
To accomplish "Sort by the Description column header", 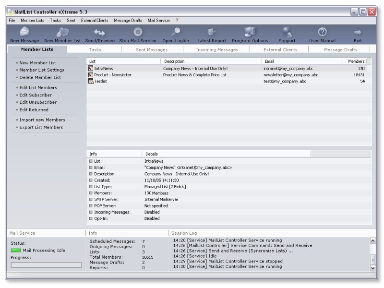I will click(211, 61).
